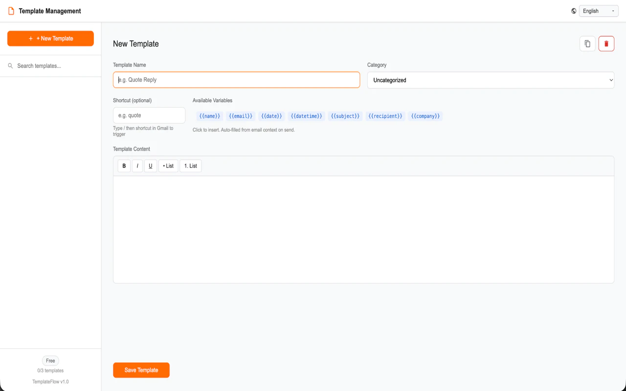Click the 'Template Management' title text
This screenshot has height=391, width=626.
pyautogui.click(x=50, y=11)
